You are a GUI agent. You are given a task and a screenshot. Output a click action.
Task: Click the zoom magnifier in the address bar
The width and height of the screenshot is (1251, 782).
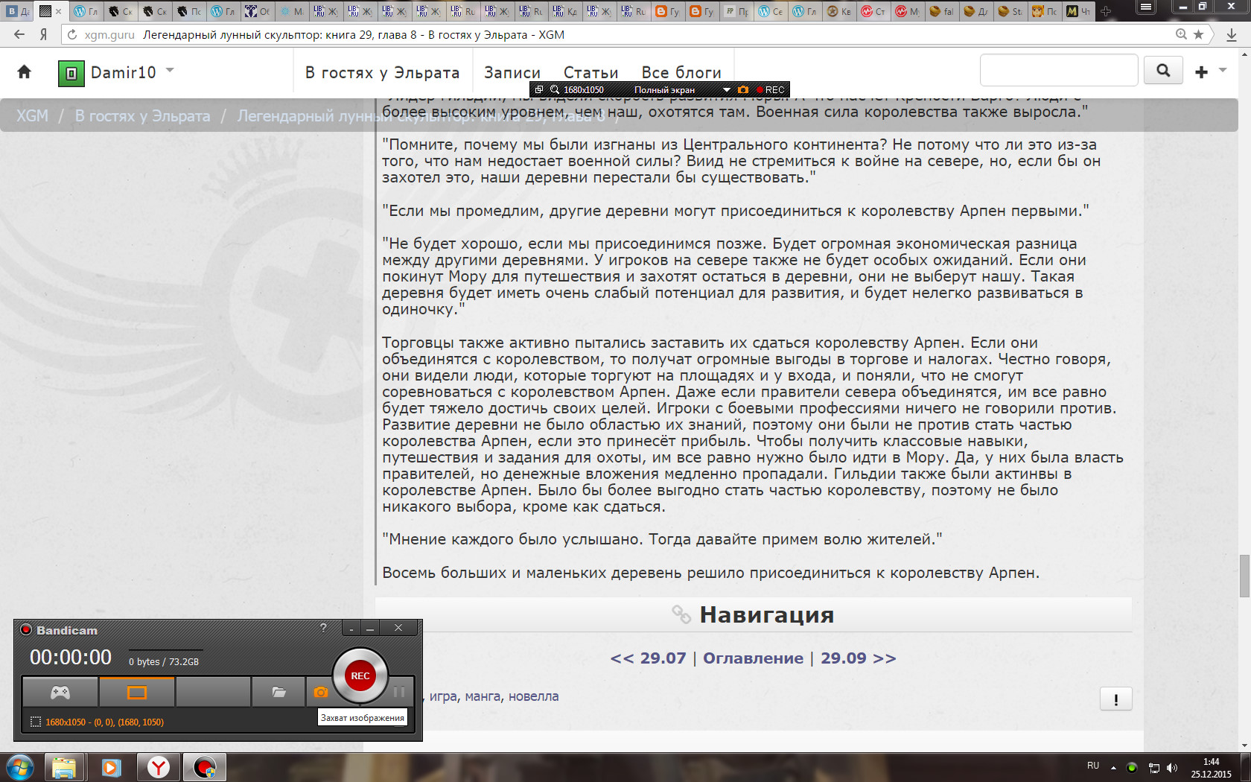coord(1181,34)
